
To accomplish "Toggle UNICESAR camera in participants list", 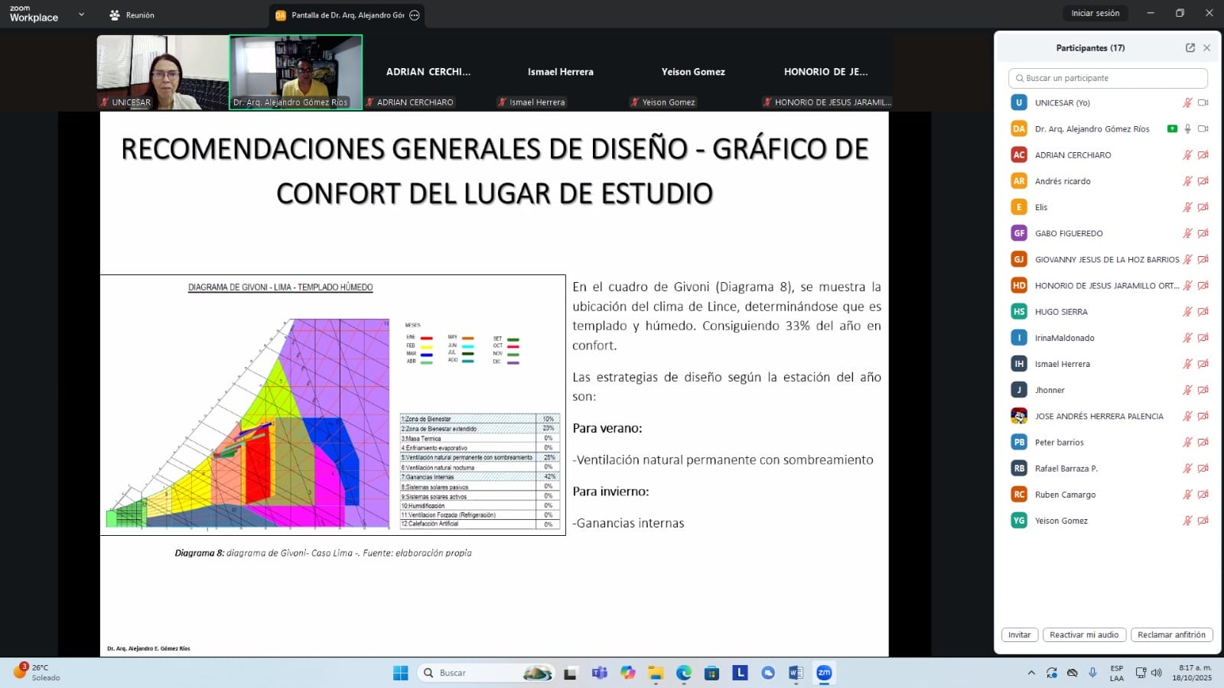I will (x=1203, y=102).
